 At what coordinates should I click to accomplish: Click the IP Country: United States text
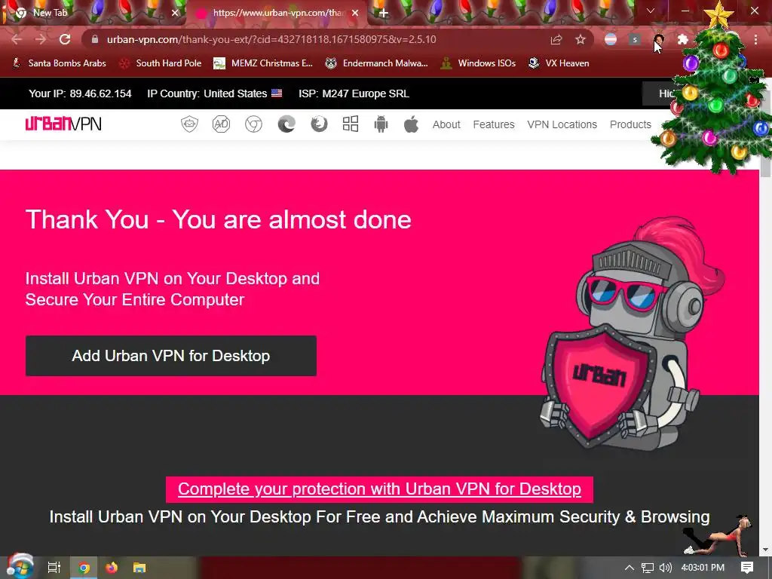click(x=207, y=93)
